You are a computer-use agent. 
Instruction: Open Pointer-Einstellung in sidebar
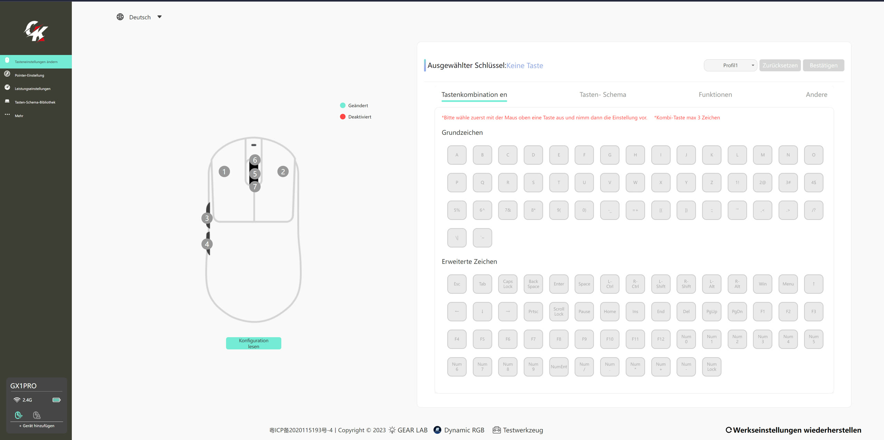coord(36,75)
